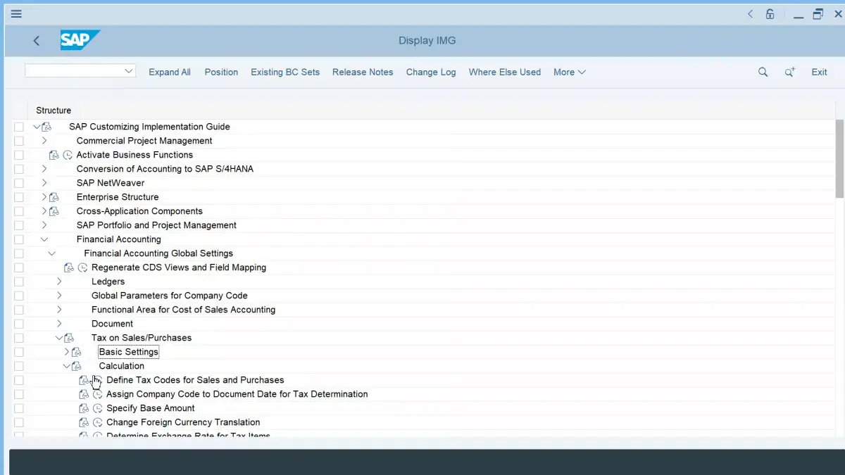Open documentation icon for Specify Base Amount

pos(84,408)
